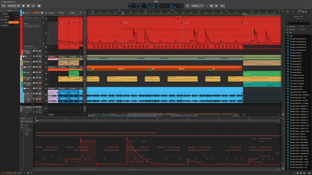The width and height of the screenshot is (312, 175).
Task: Collapse the Bass Bus group folder icon
Action: coord(24,67)
